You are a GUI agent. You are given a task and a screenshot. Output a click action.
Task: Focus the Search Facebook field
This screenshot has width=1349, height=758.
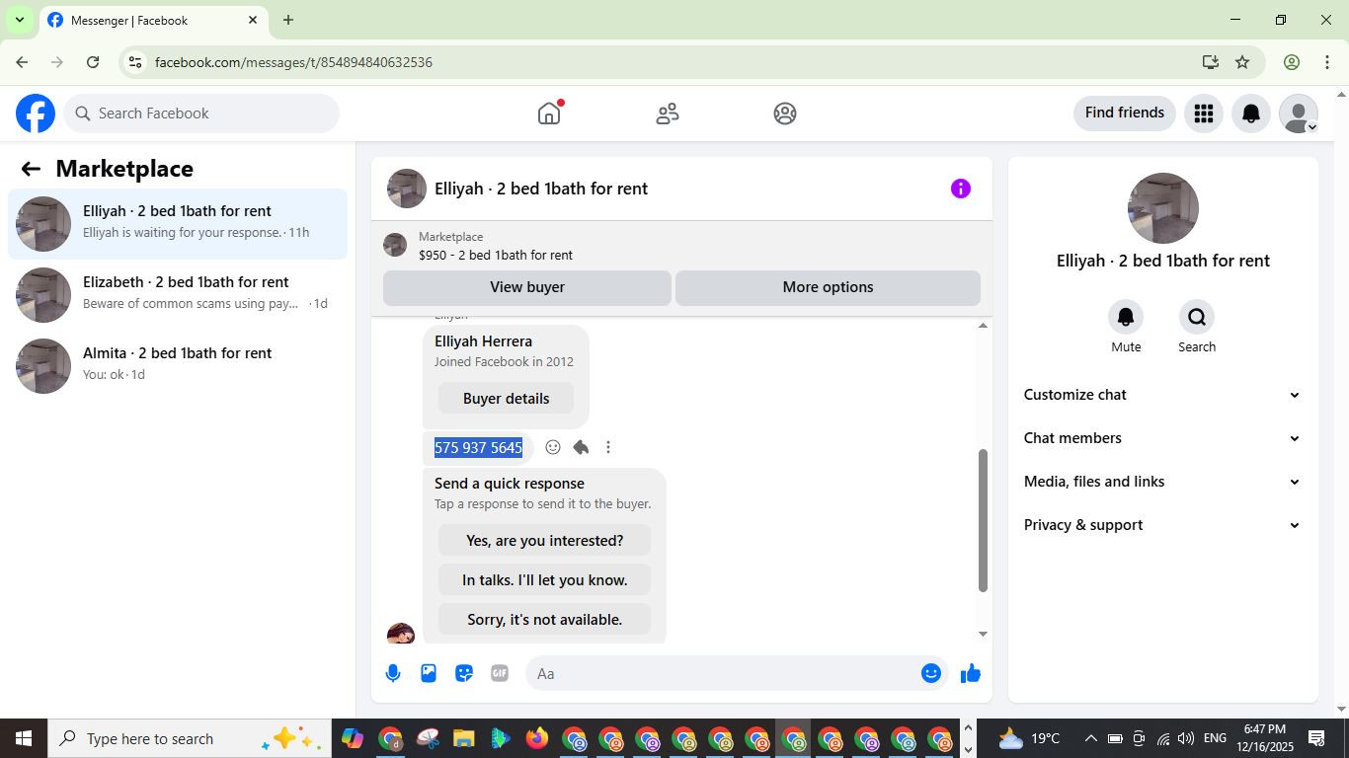pos(201,114)
